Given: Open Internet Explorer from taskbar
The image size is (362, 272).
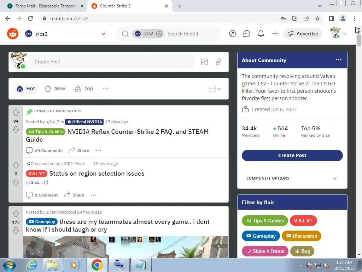Looking at the screenshot, I should (x=31, y=265).
